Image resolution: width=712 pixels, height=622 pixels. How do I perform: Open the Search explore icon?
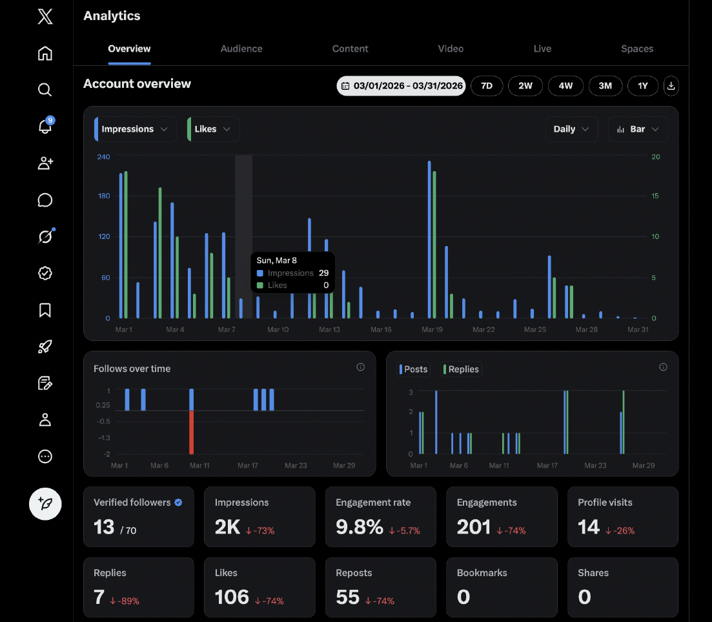point(45,90)
